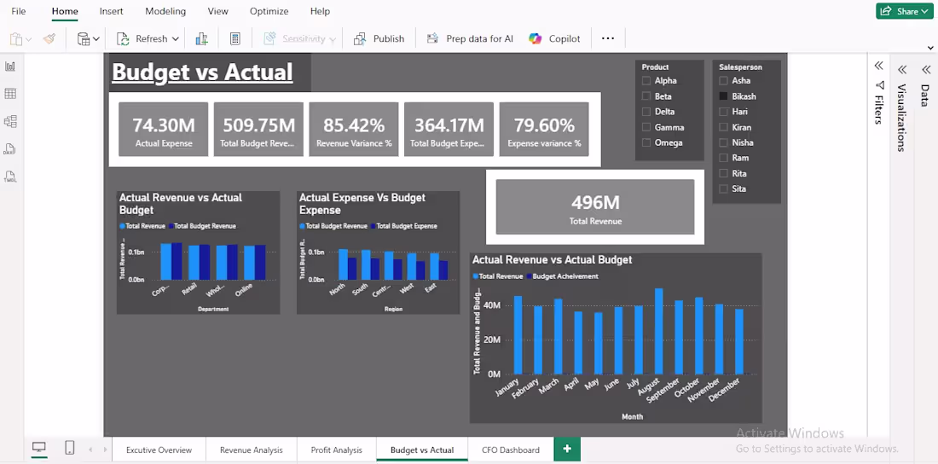Expand the Filters pane chevrons

coord(879,66)
